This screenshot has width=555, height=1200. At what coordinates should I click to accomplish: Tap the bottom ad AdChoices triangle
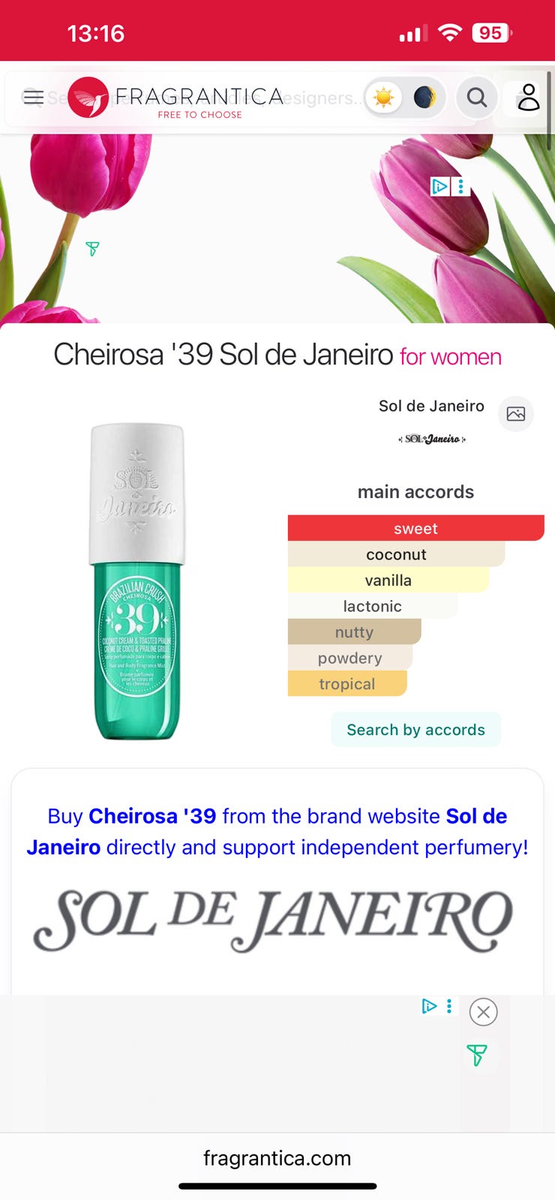click(429, 1006)
